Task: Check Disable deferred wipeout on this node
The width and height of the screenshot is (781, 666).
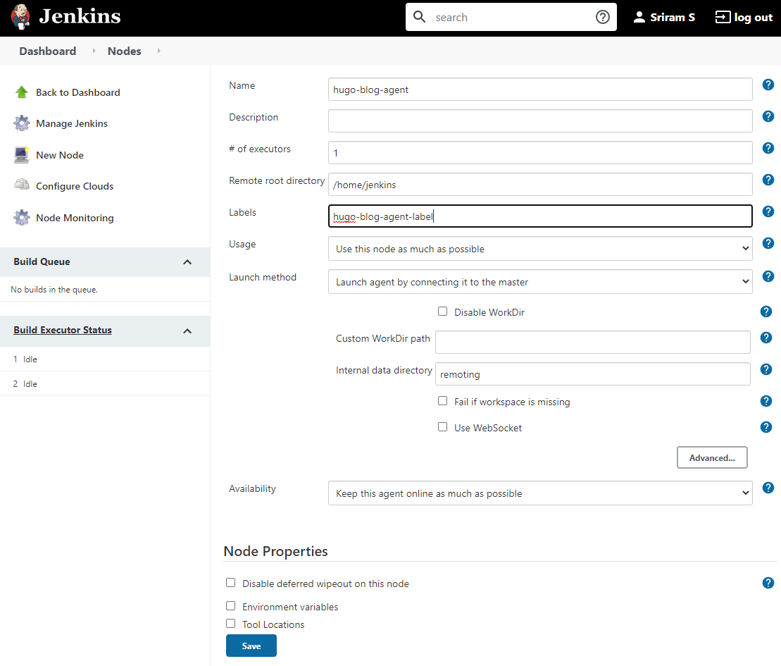Action: [230, 583]
